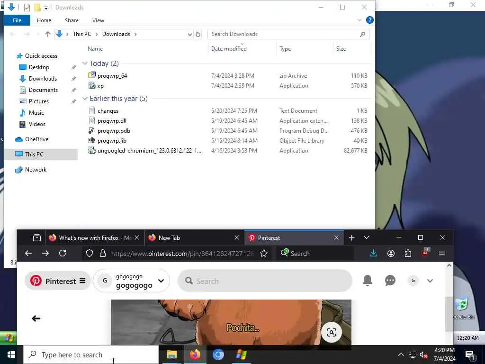Viewport: 485px width, 364px height.
Task: Go back with Pinterest left arrow
Action: (36, 318)
